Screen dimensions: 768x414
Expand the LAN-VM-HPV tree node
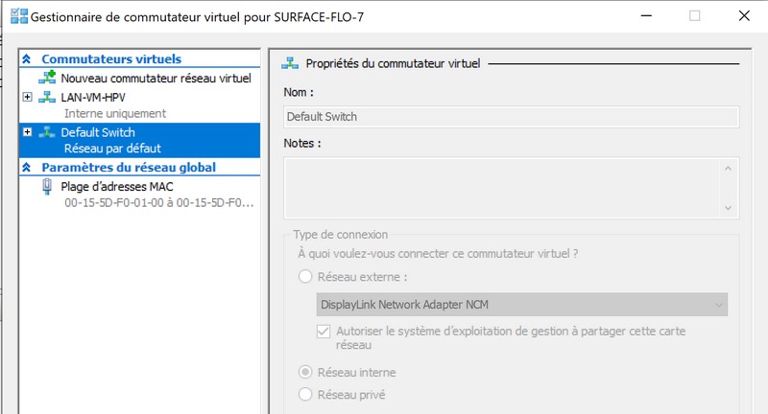coord(27,97)
